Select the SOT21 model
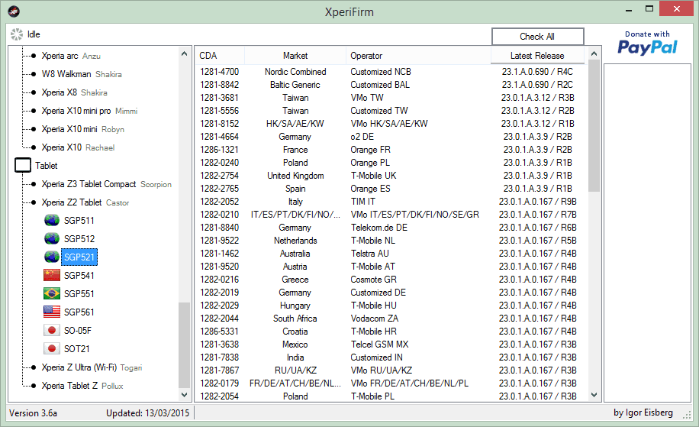 (x=76, y=348)
